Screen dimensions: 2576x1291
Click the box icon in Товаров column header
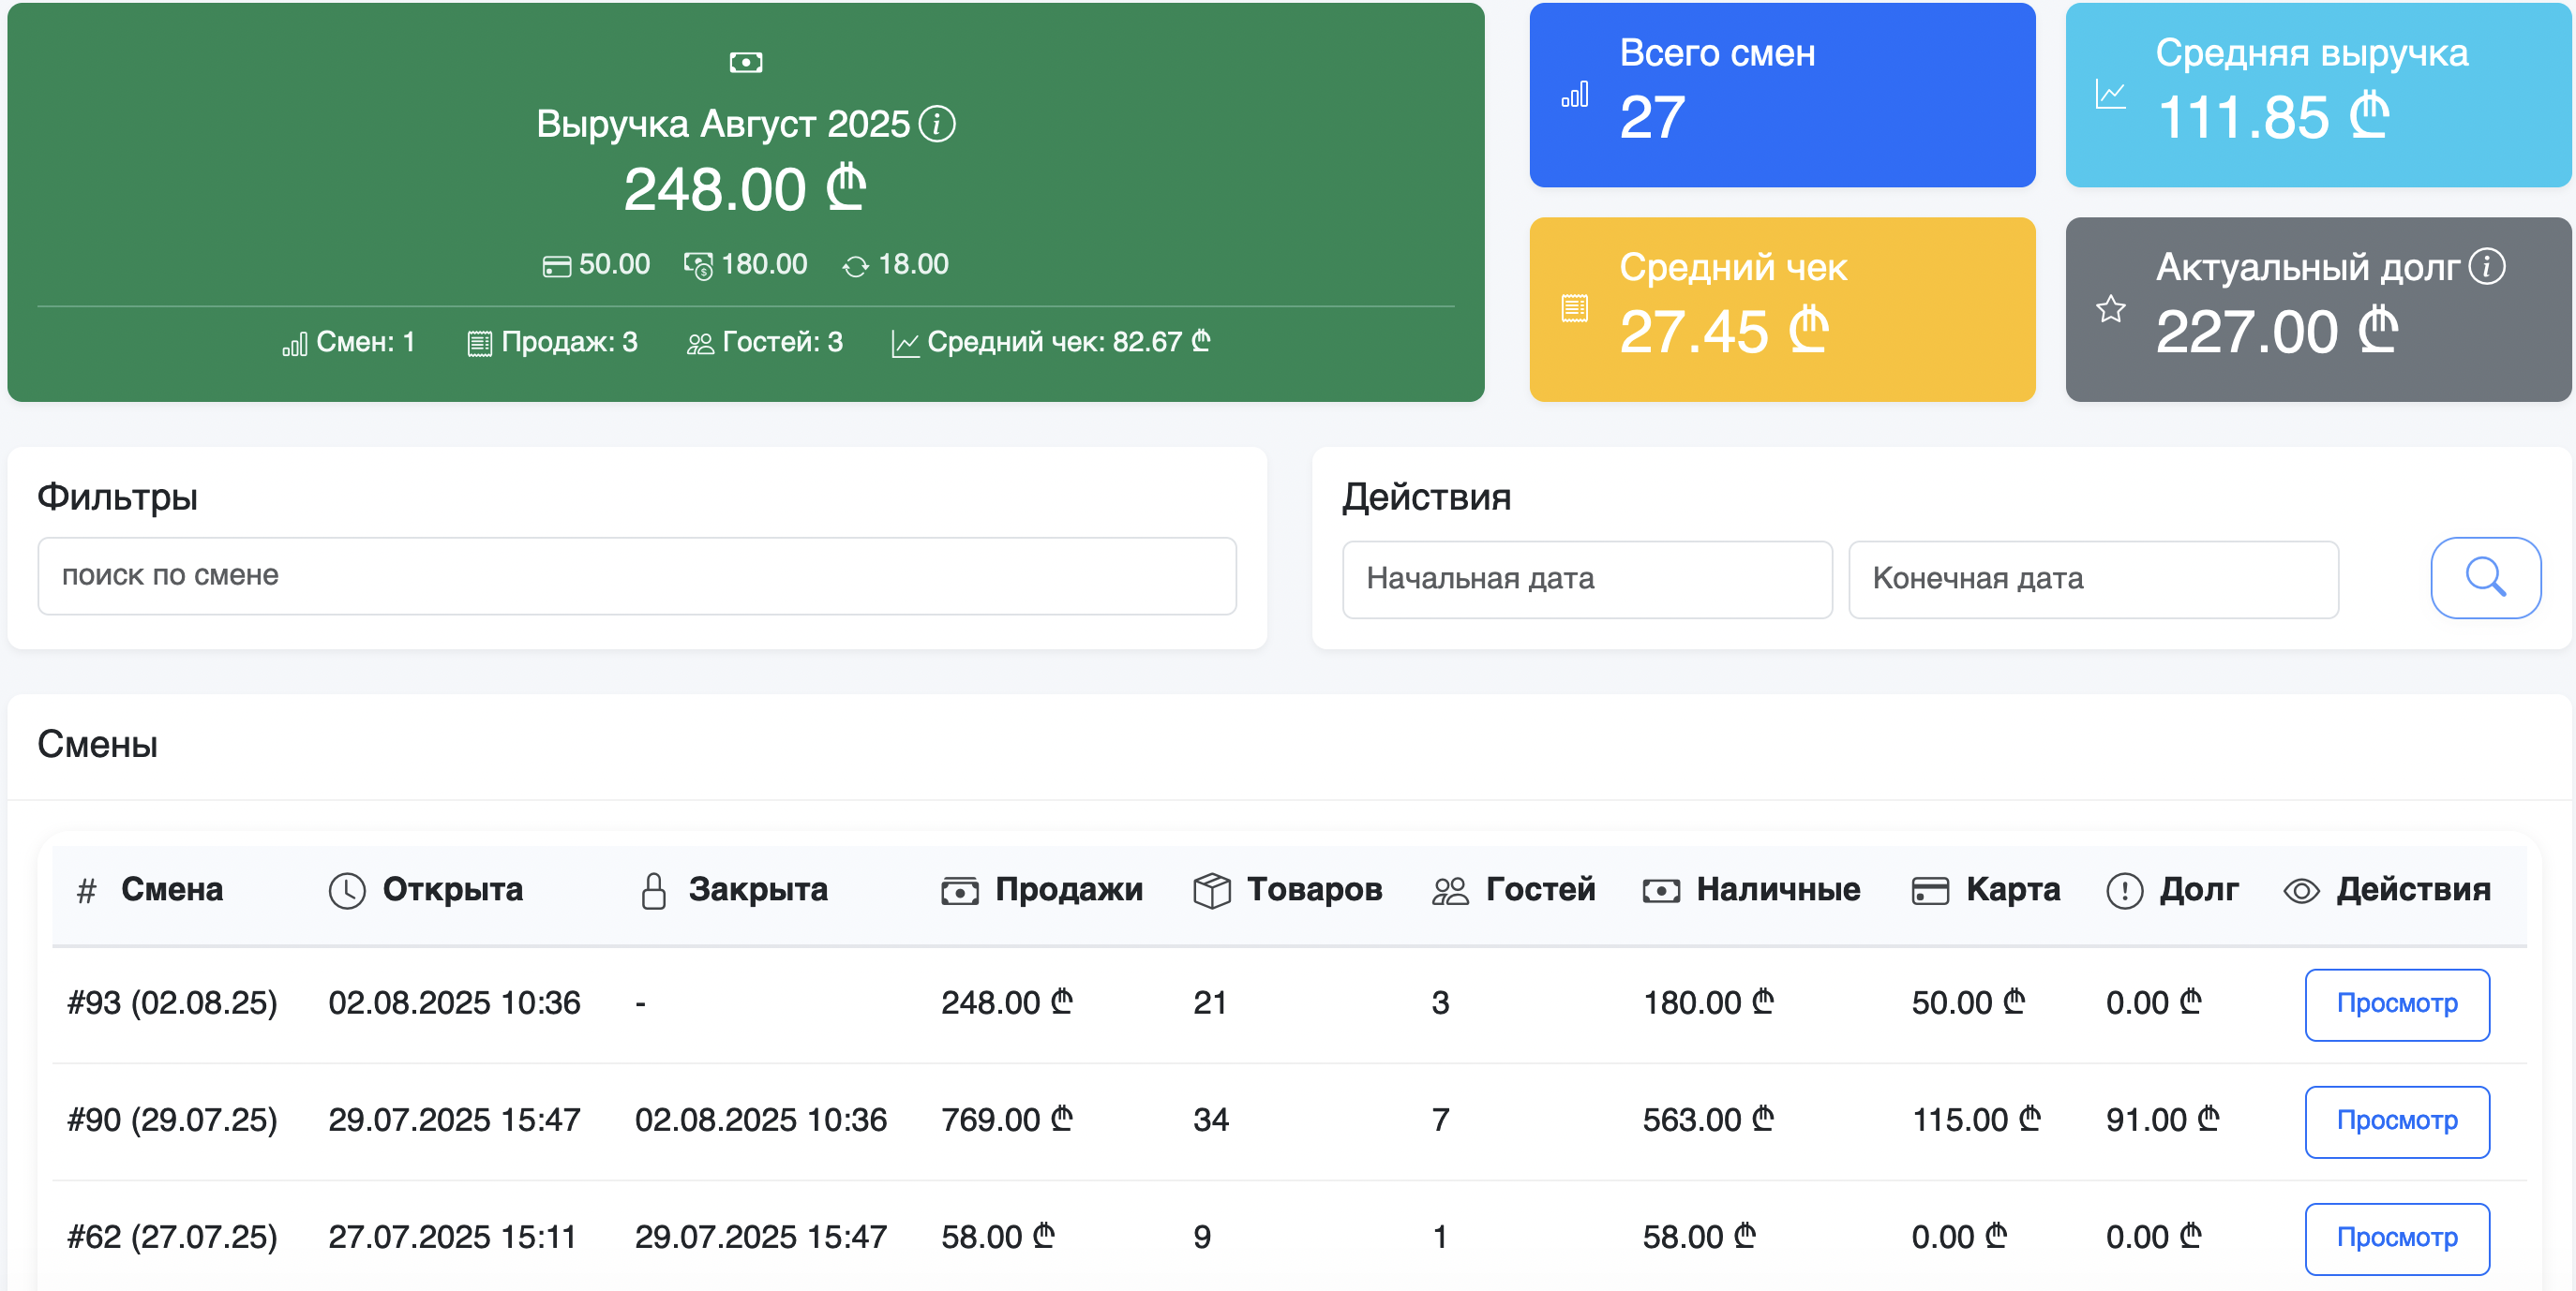(x=1211, y=889)
